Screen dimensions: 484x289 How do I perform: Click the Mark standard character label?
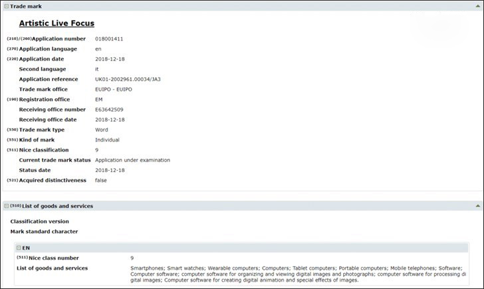(44, 232)
